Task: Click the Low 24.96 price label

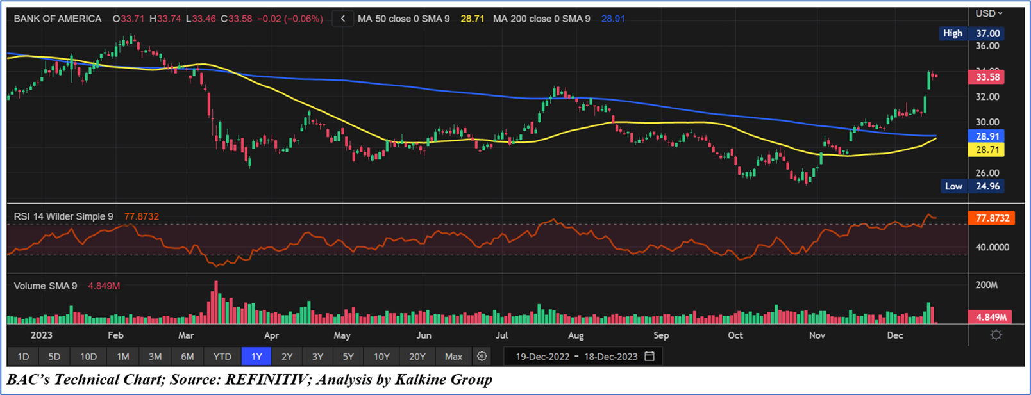Action: 973,186
